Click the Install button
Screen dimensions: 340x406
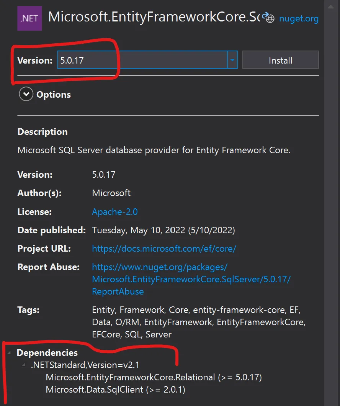[x=281, y=60]
